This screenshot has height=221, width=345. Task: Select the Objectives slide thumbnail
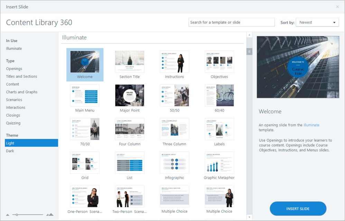[220, 62]
